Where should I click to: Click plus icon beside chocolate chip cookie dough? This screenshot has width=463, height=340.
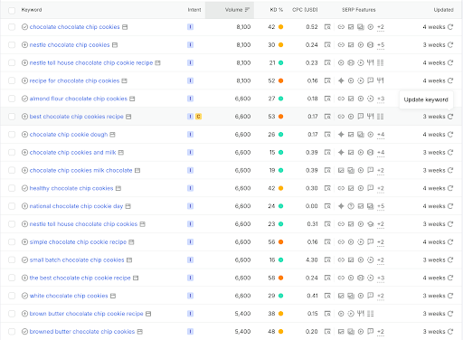pos(24,135)
